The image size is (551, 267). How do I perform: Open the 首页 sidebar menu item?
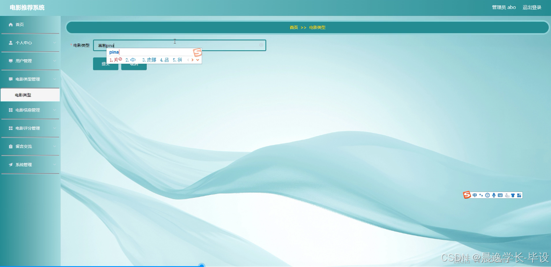tap(30, 25)
